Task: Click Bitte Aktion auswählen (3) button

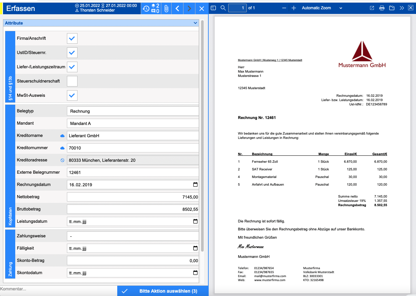Action: (163, 291)
